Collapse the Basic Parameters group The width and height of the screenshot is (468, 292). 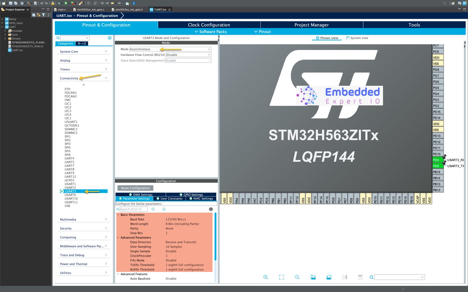click(x=118, y=215)
